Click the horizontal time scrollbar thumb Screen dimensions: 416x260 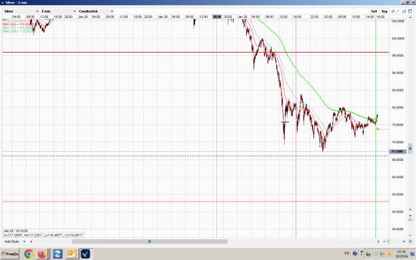pos(150,241)
